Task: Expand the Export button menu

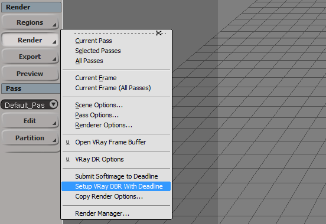Action: (x=30, y=57)
